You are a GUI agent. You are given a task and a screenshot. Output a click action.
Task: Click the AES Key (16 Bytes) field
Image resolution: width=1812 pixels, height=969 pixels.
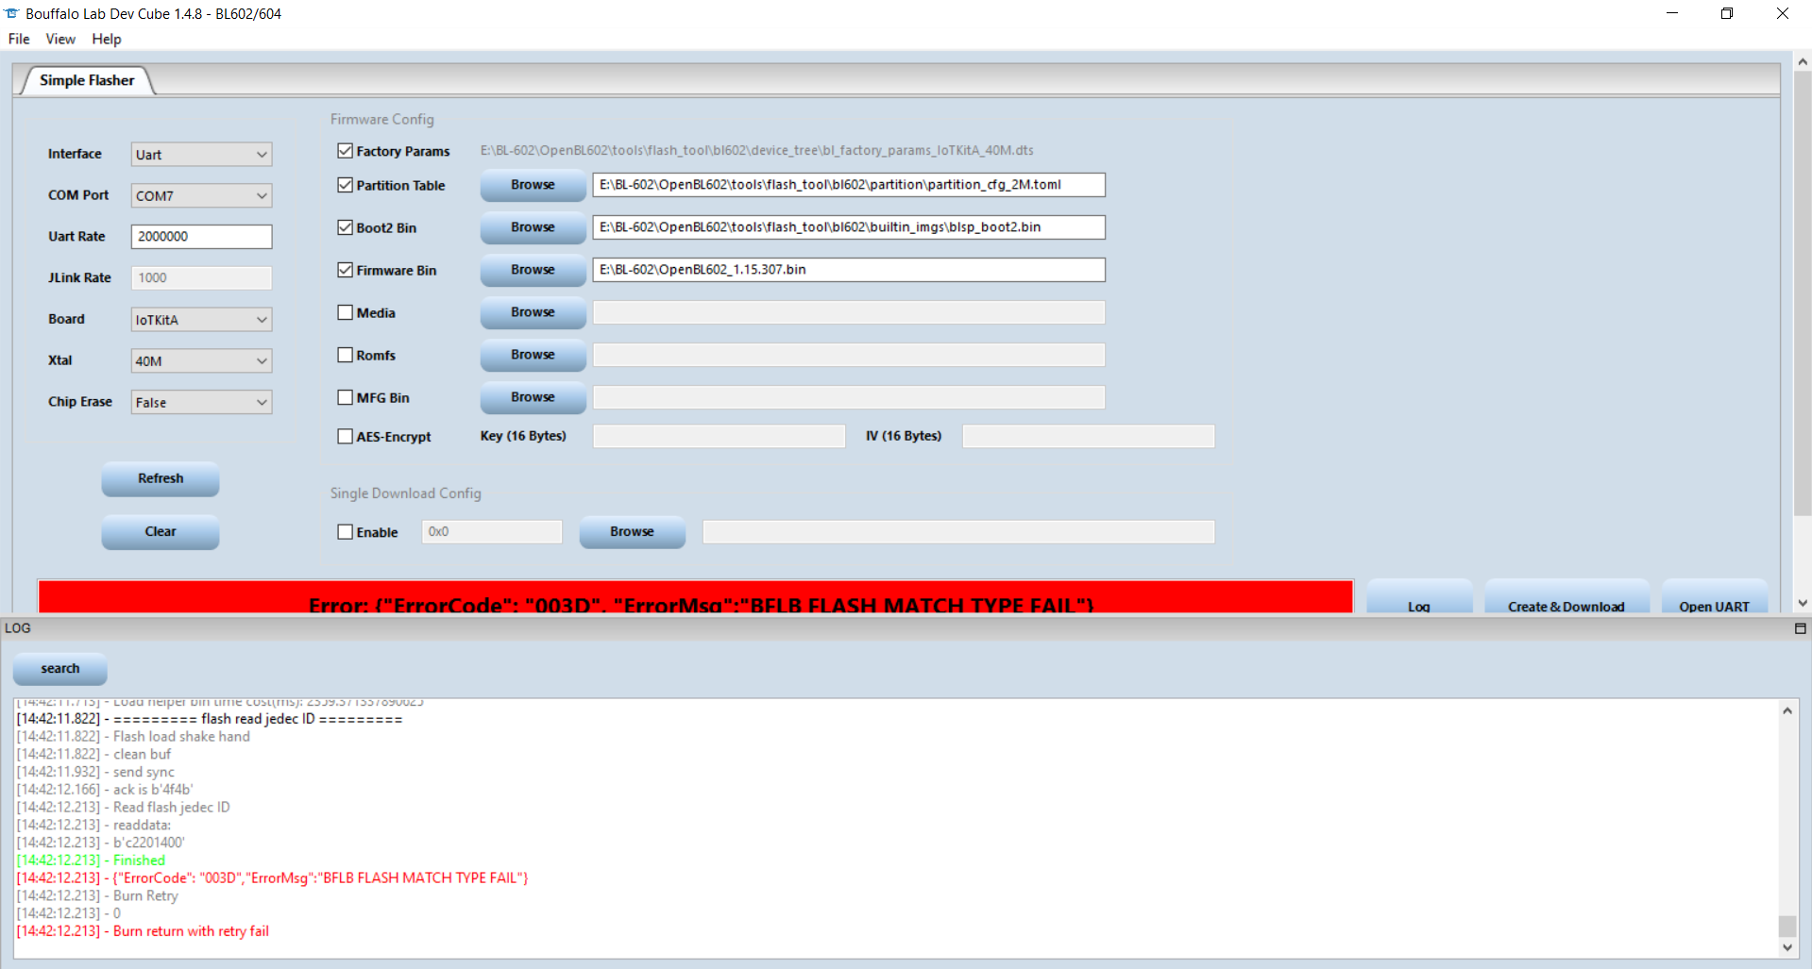[719, 436]
